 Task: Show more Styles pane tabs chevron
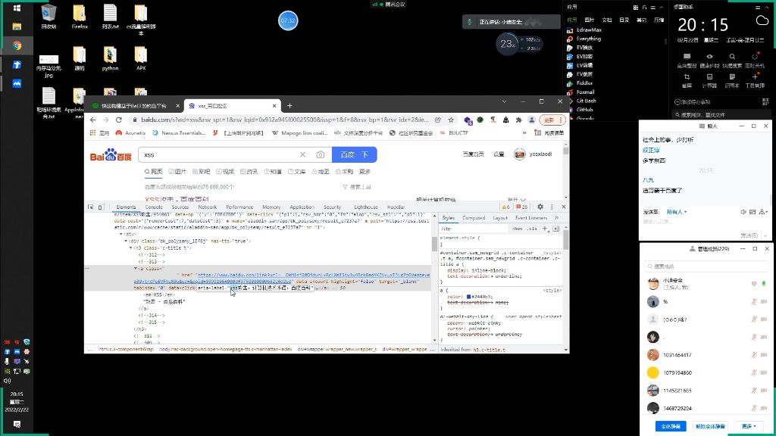557,217
